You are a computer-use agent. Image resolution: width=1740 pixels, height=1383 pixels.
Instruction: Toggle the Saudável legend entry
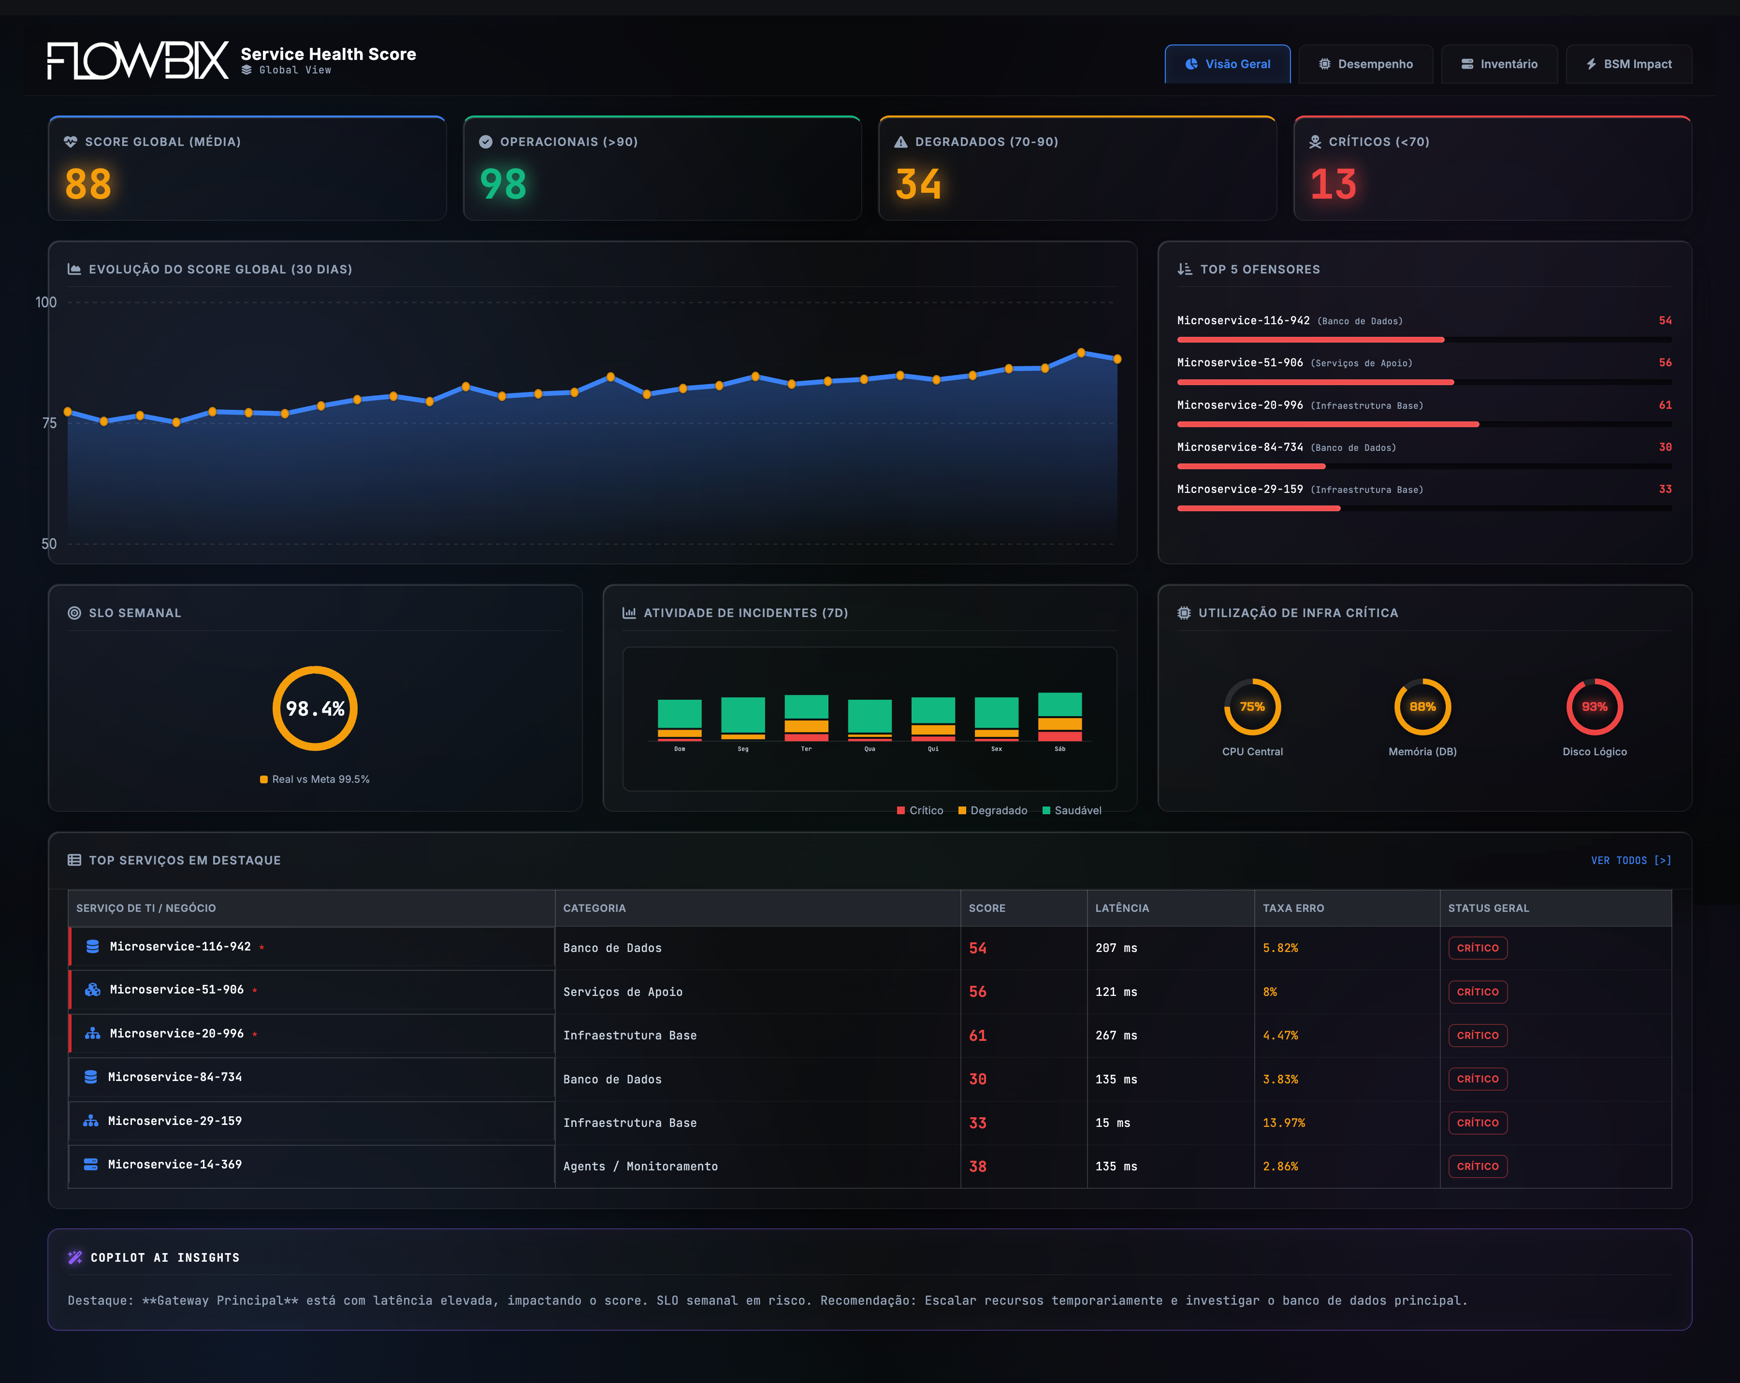click(1072, 810)
